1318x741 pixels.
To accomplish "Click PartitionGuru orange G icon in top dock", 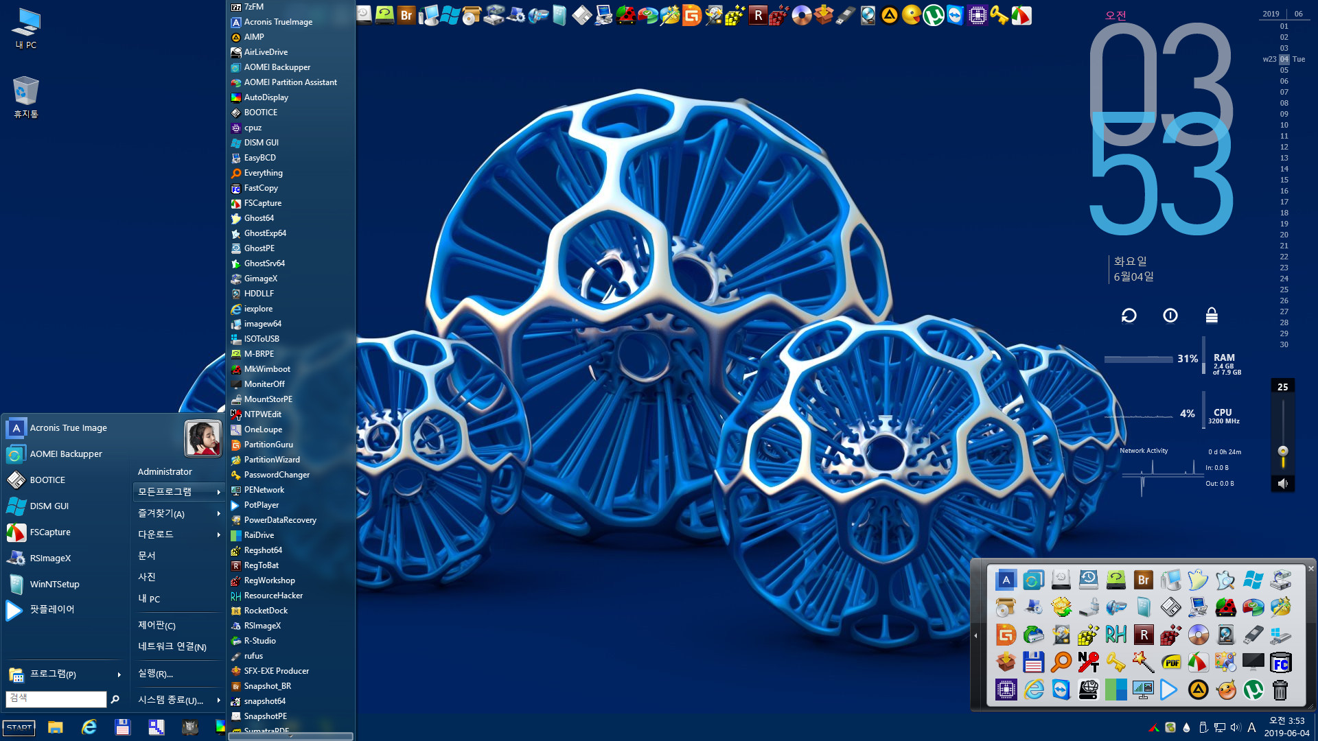I will pyautogui.click(x=691, y=15).
